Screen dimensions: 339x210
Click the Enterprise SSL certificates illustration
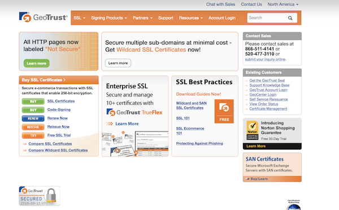[135, 143]
